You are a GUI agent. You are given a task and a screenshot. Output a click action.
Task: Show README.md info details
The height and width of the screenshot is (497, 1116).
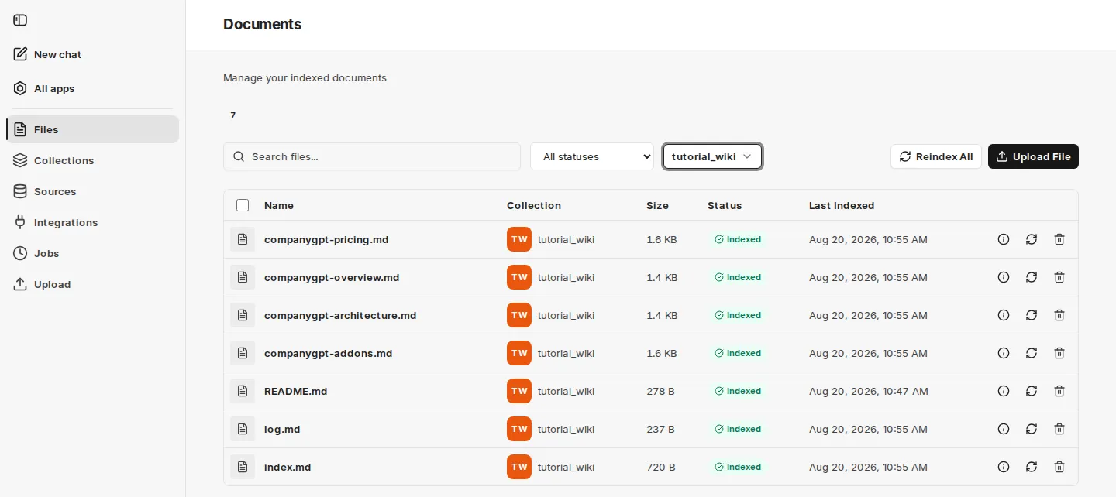(x=1004, y=391)
